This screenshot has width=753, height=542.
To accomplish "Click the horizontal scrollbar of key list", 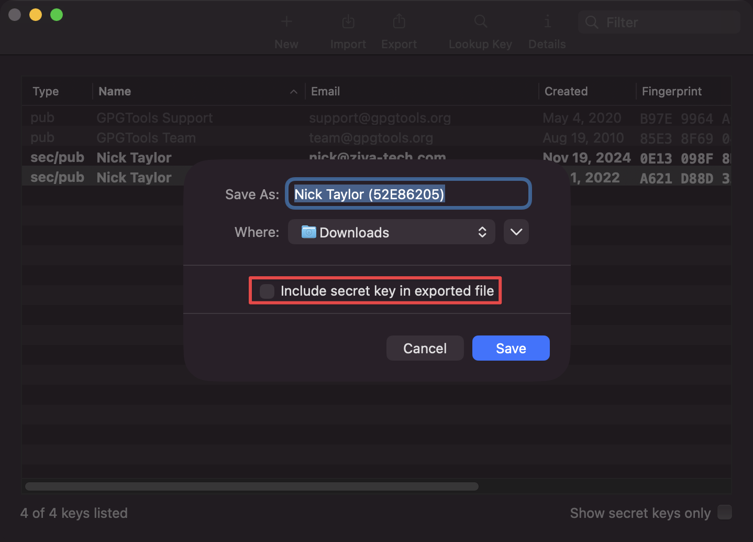I will click(x=252, y=486).
